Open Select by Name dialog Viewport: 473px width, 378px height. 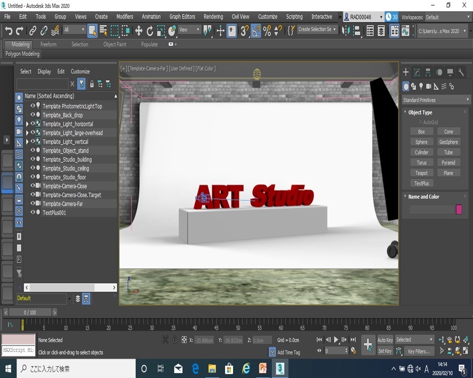tap(103, 31)
